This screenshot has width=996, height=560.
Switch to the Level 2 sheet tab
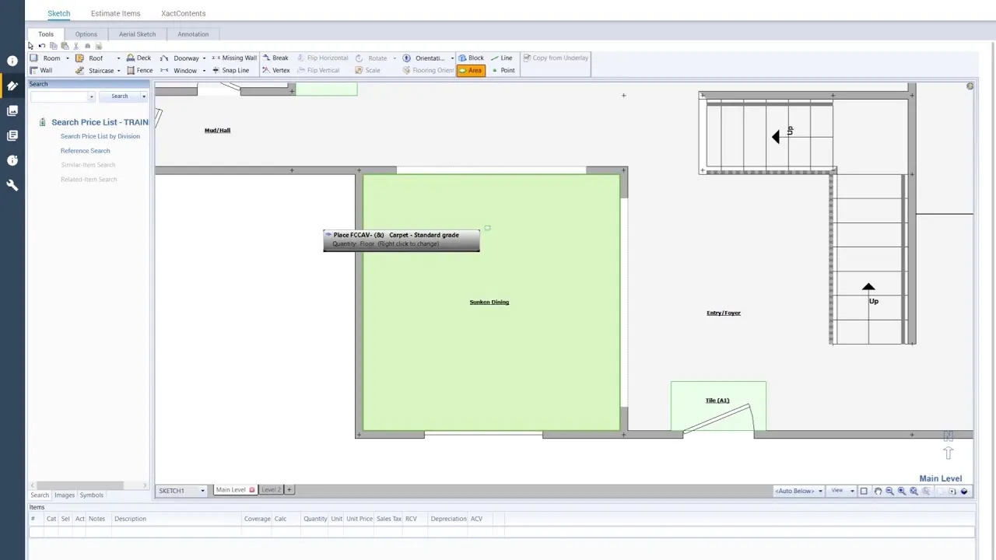coord(270,490)
